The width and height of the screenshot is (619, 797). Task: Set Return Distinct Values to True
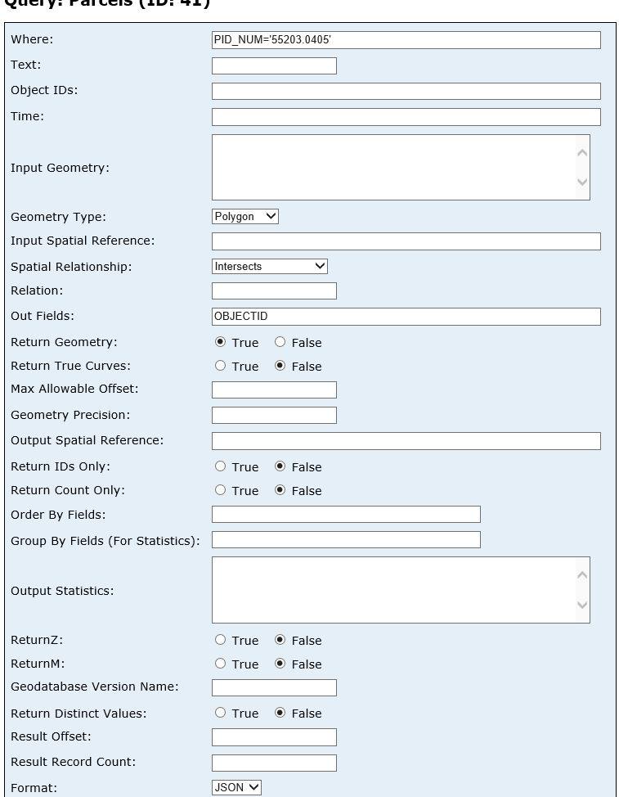click(x=221, y=713)
